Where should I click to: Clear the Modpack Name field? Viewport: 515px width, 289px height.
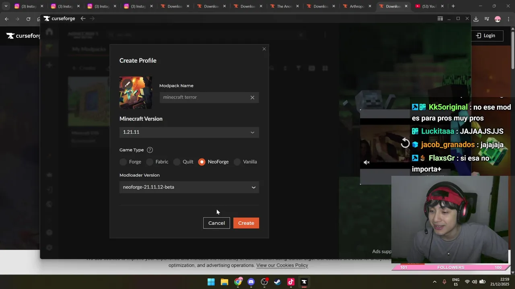pos(252,98)
